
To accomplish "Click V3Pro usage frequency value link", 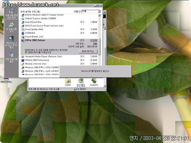I will [x=95, y=43].
